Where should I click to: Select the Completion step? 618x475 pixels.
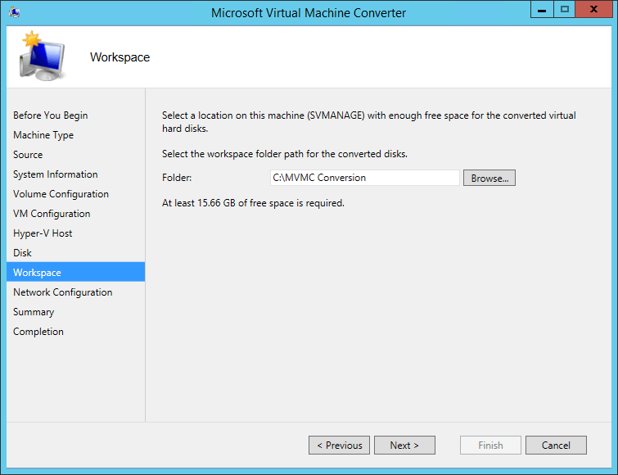tap(38, 332)
